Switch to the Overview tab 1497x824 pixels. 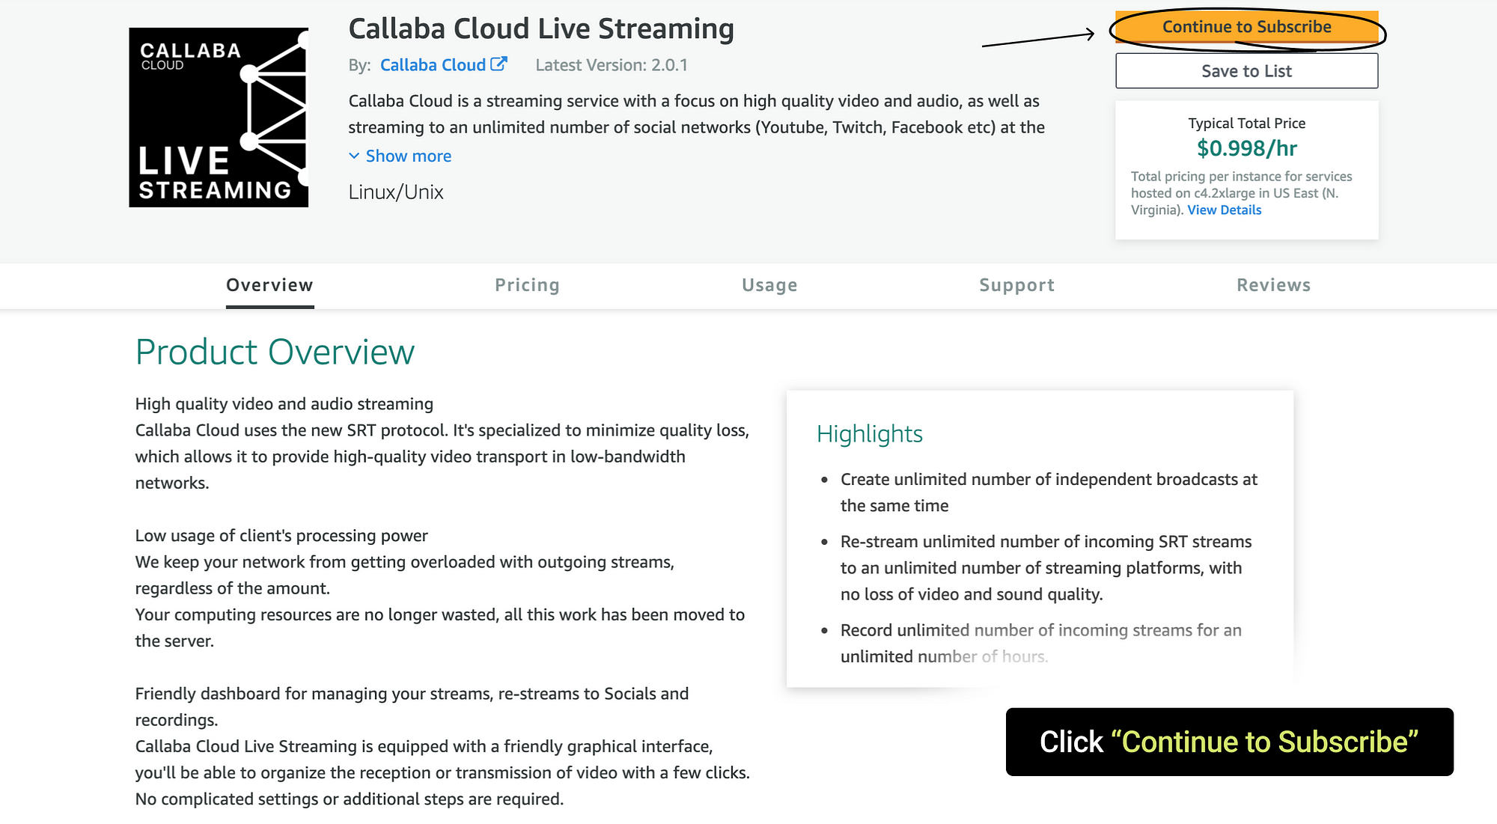point(269,285)
